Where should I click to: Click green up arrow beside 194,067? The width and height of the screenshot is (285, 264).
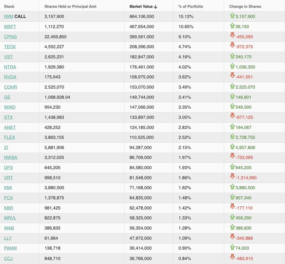point(232,126)
